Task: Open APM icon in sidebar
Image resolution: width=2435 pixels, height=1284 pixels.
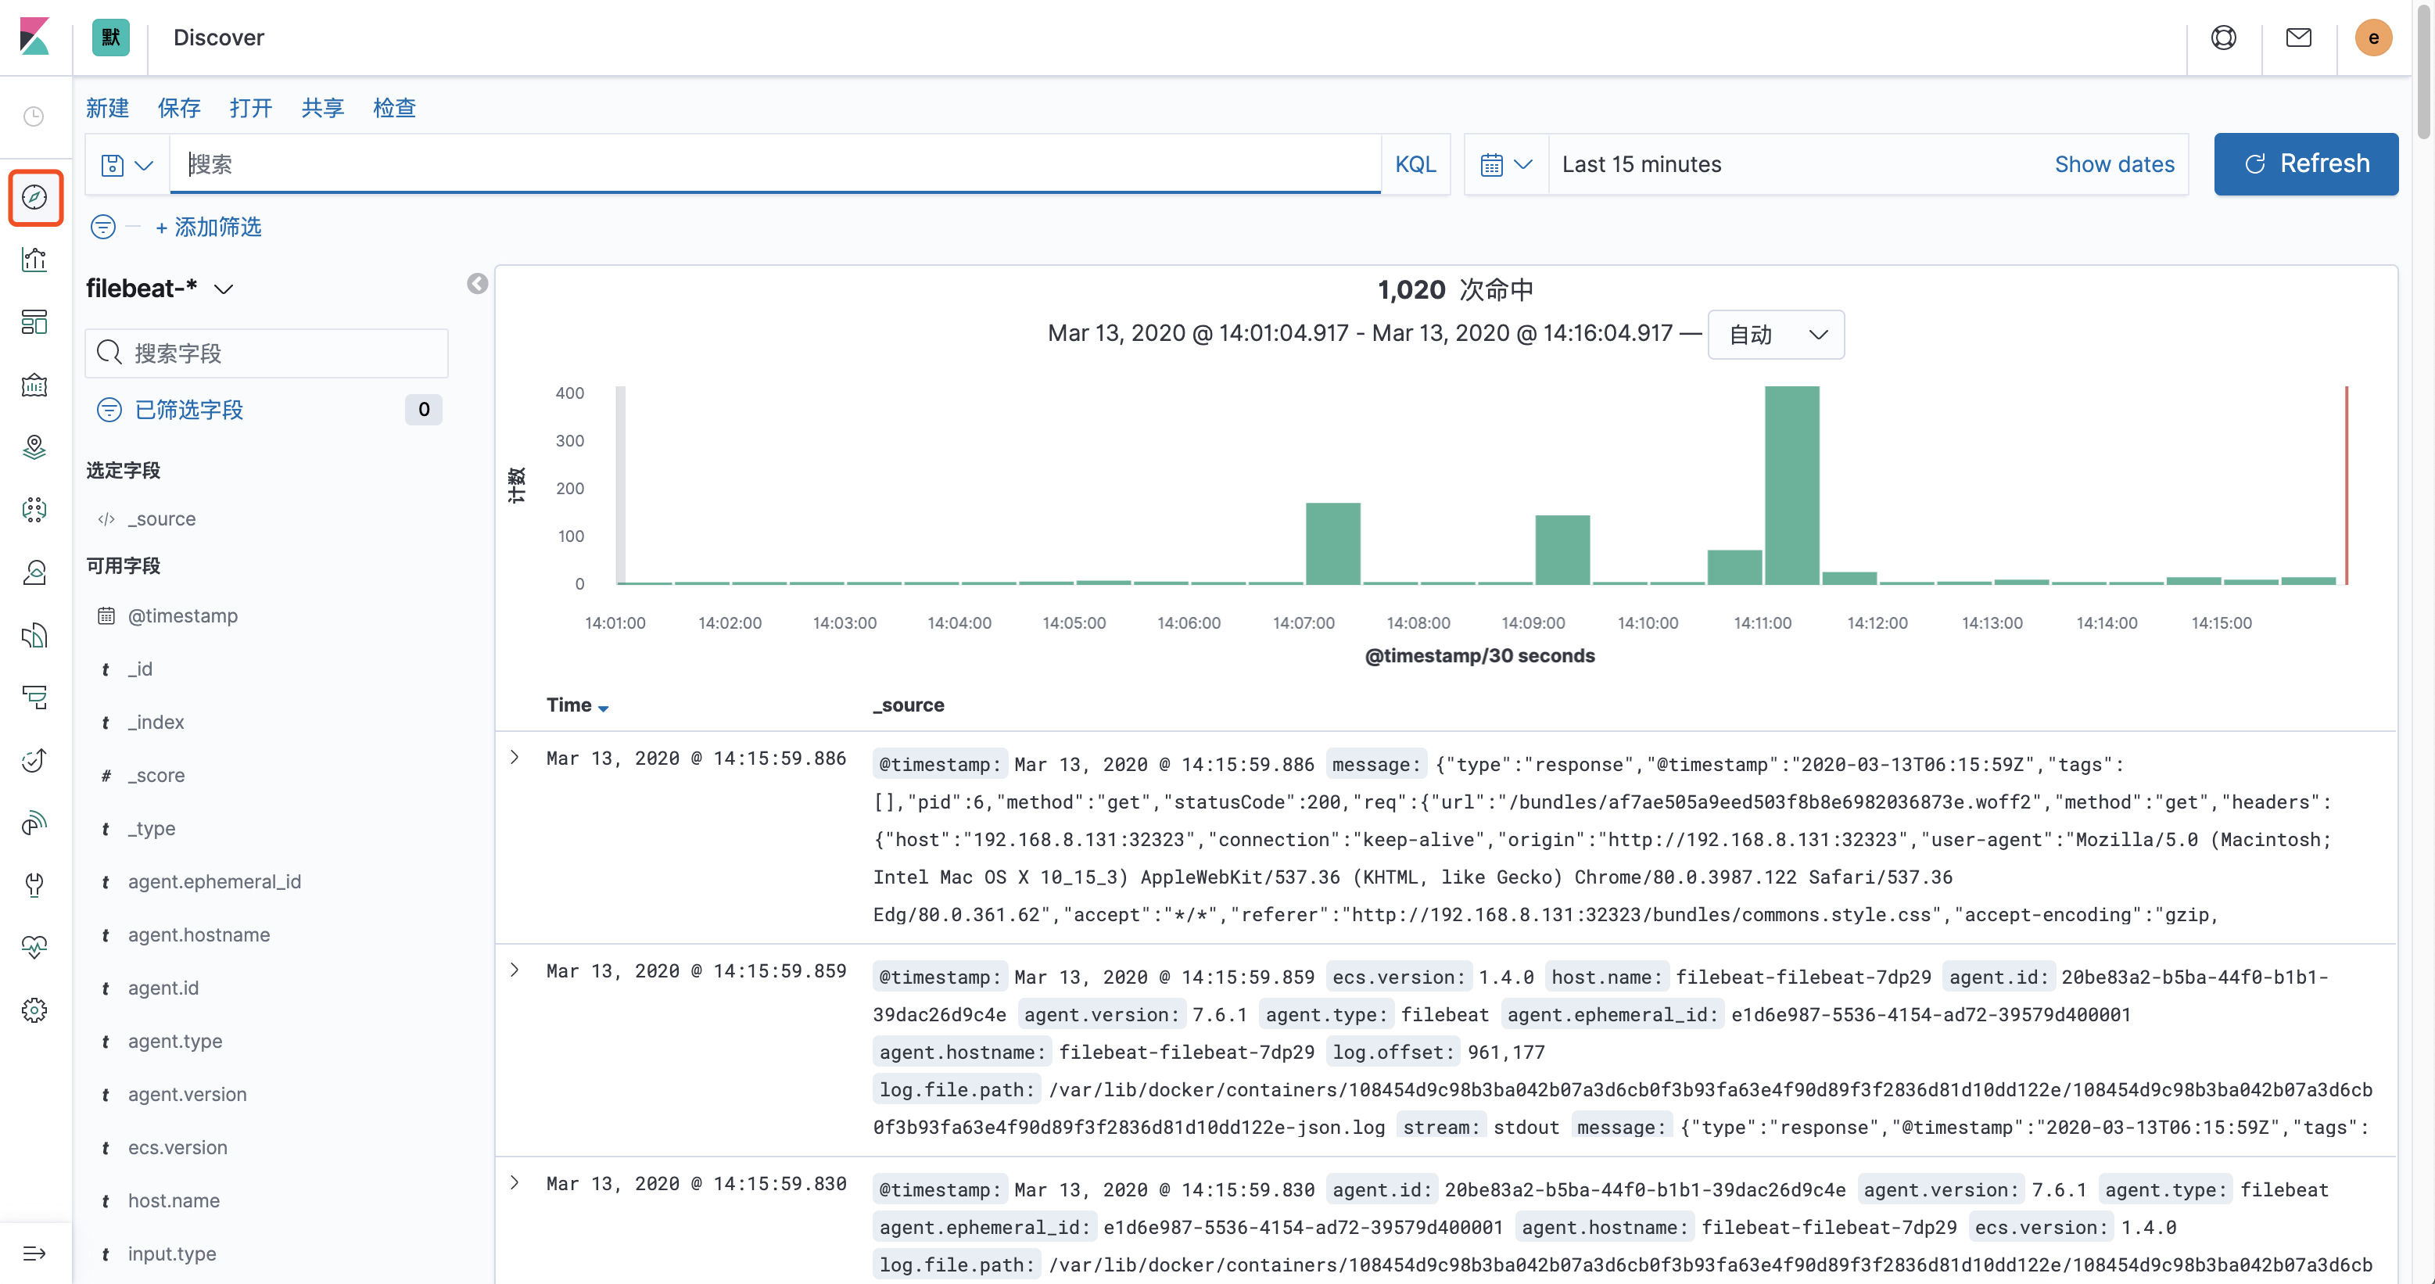Action: tap(35, 697)
